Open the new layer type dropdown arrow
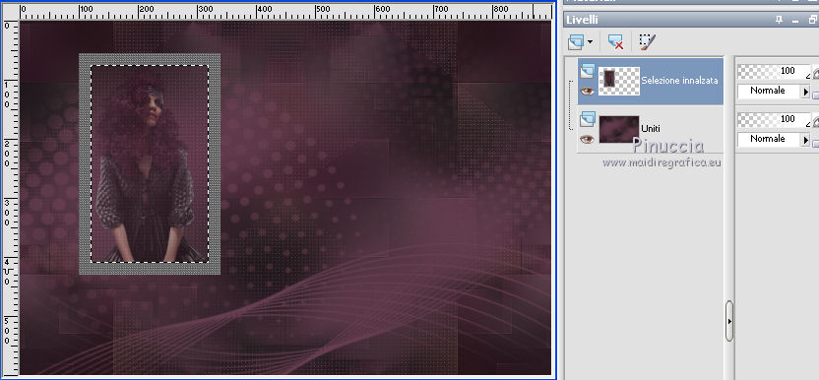 [591, 41]
